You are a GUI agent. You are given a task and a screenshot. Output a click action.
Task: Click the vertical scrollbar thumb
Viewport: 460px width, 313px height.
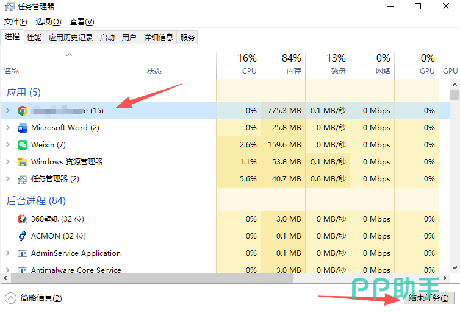coord(455,95)
